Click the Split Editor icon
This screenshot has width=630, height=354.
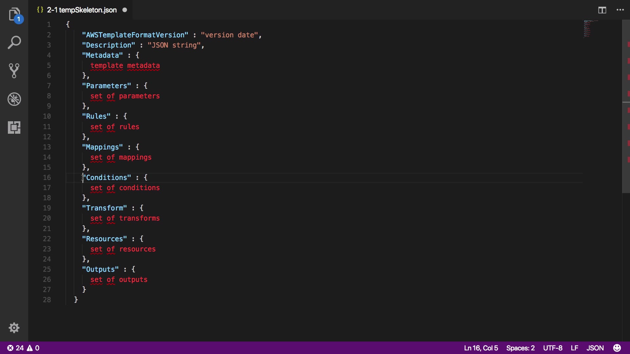pyautogui.click(x=602, y=10)
